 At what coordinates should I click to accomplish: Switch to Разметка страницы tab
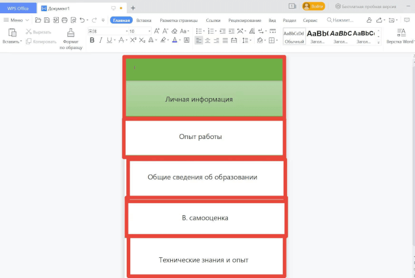pyautogui.click(x=179, y=20)
